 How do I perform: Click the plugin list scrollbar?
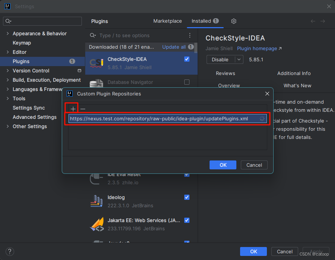(196, 48)
